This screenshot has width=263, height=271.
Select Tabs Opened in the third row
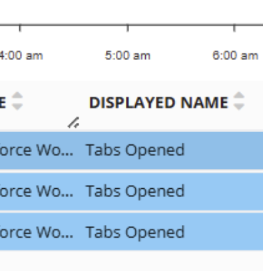(x=135, y=233)
